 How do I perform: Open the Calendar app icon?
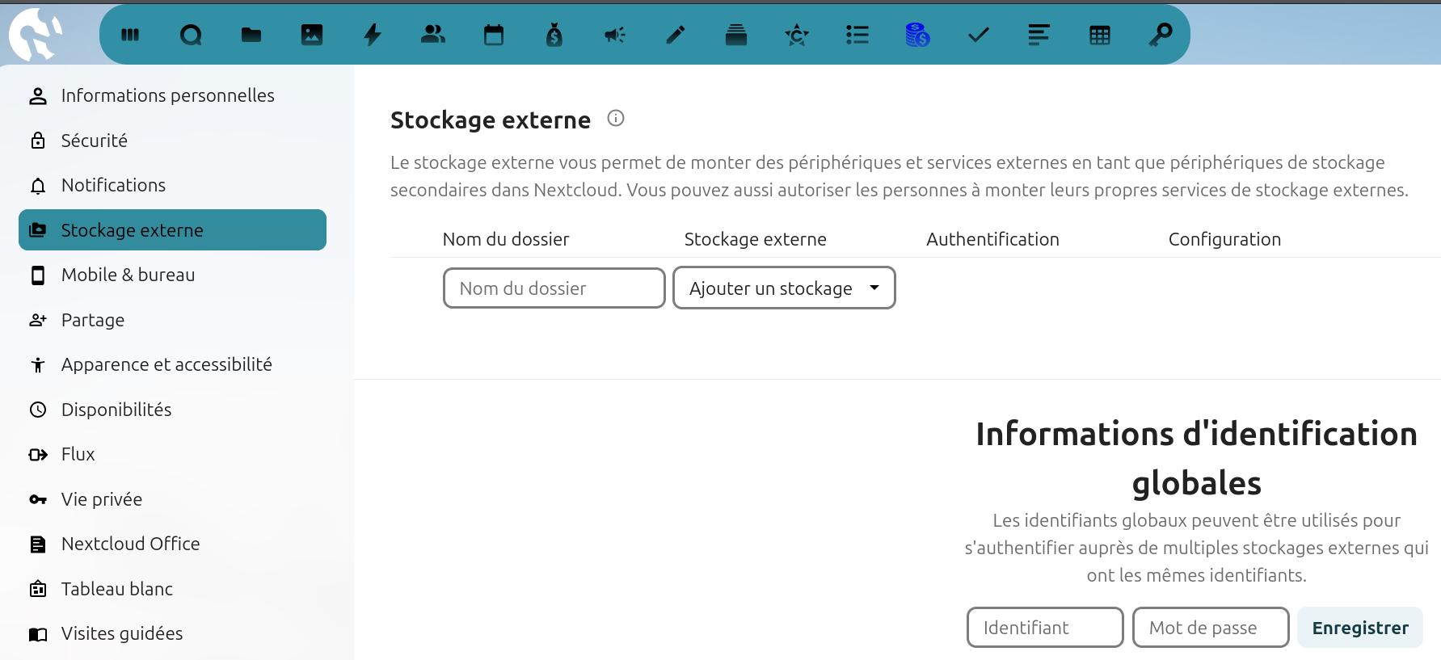(x=494, y=35)
